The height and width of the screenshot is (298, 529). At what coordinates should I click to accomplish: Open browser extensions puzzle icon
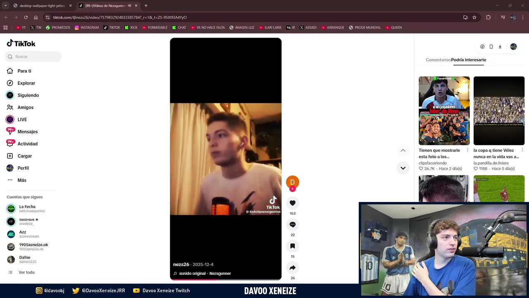point(488,17)
